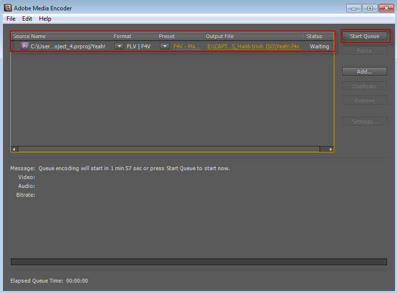Click the Preset column header
This screenshot has height=293, width=397.
click(180, 36)
